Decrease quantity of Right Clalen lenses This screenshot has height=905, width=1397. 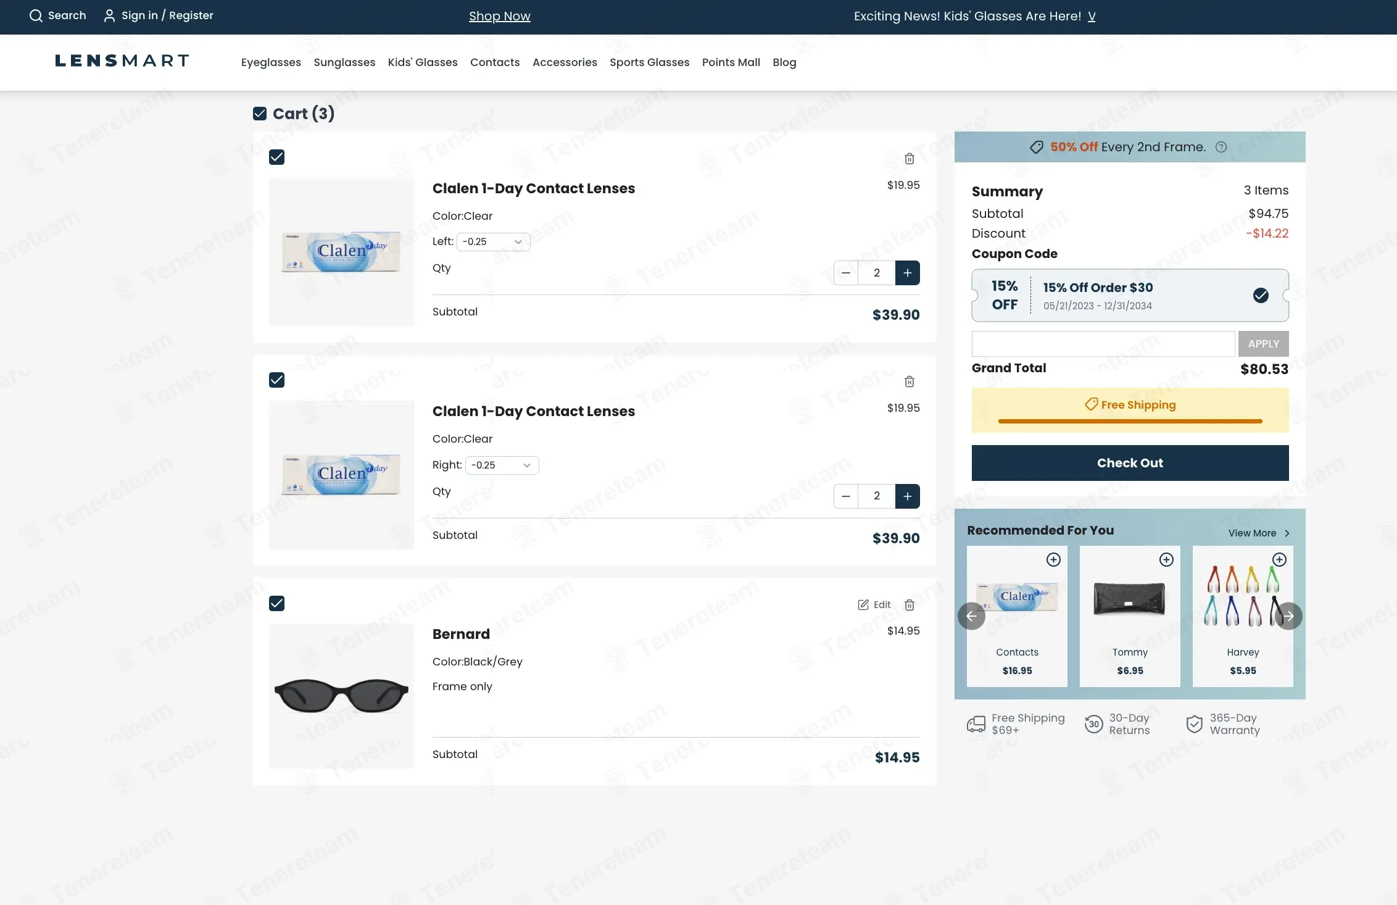pos(846,496)
